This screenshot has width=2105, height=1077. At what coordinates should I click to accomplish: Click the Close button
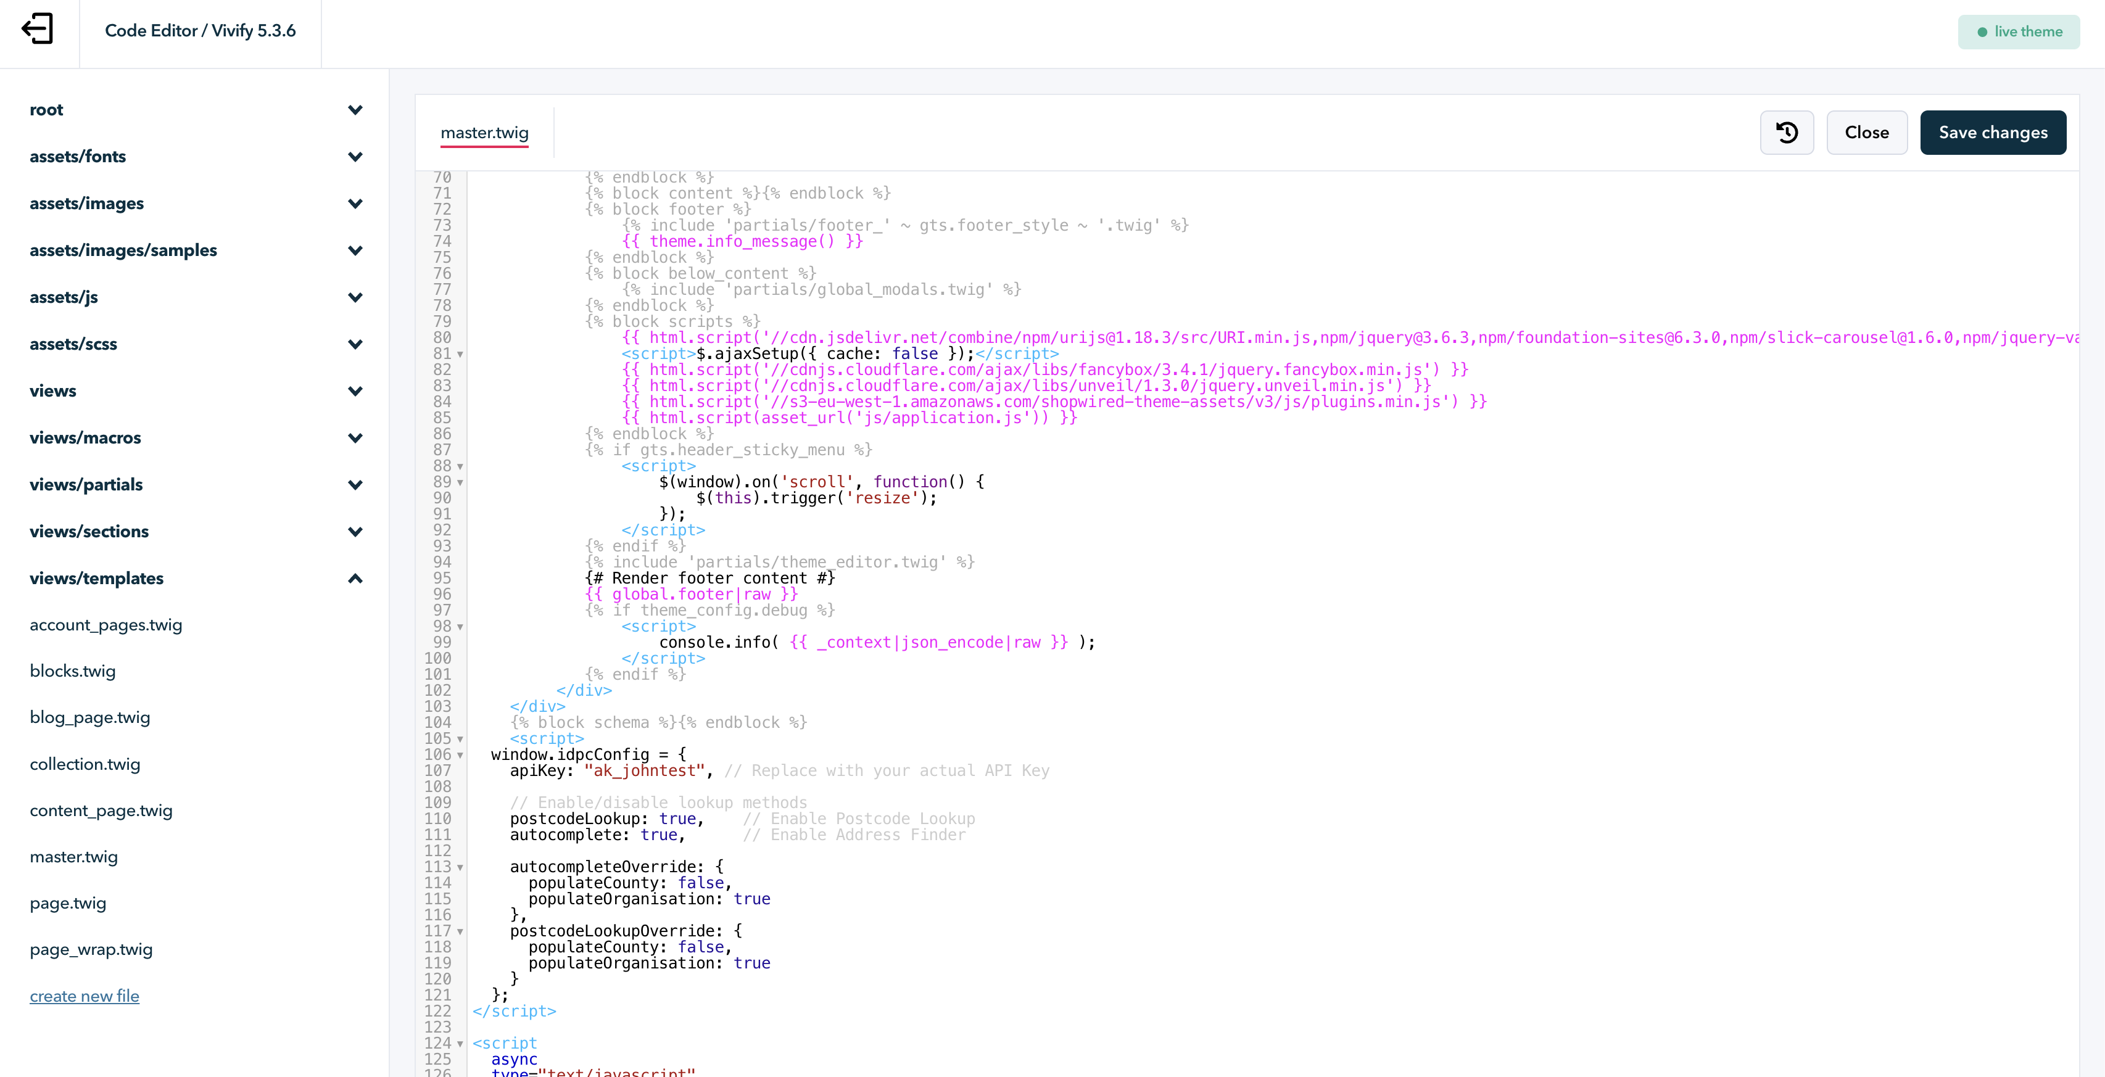pos(1866,131)
